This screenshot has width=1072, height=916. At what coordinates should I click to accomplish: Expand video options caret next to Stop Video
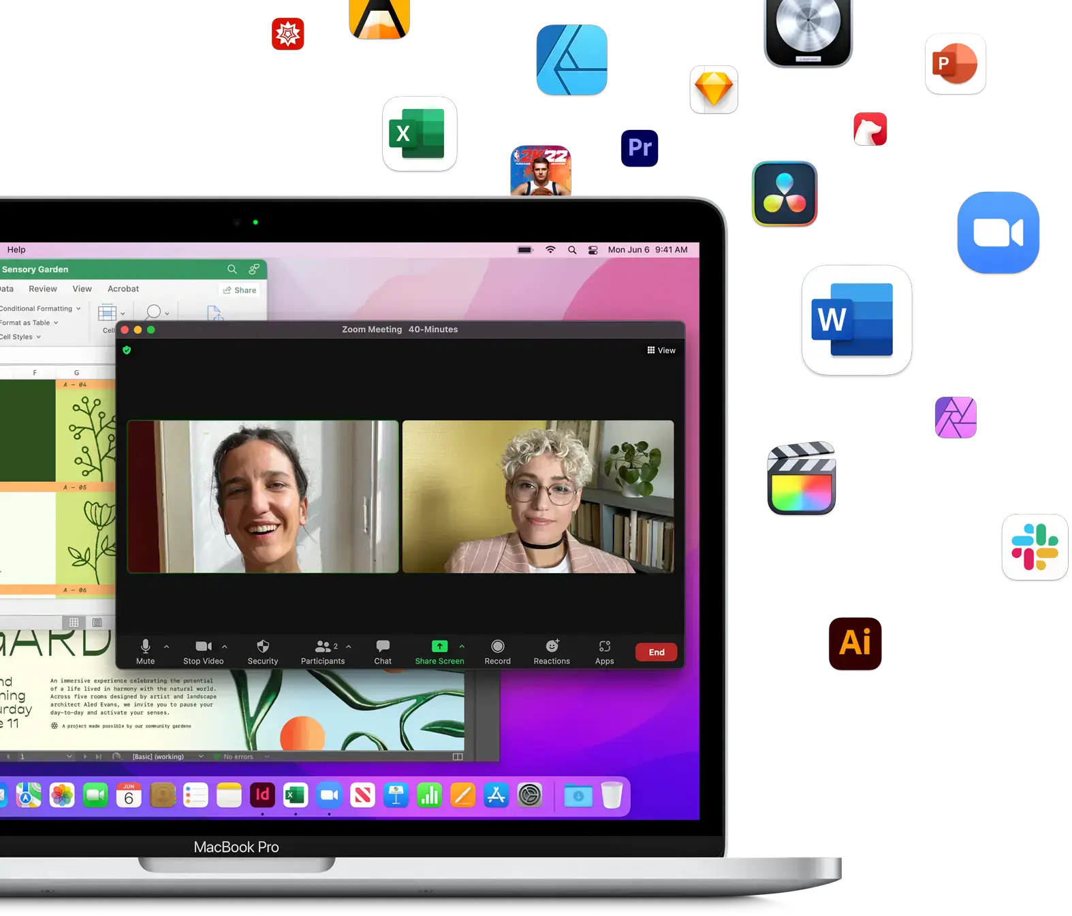coord(225,647)
